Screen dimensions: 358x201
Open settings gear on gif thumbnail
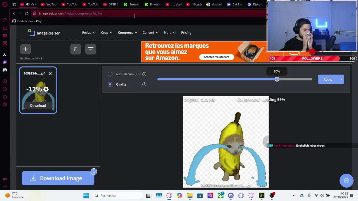(46, 89)
